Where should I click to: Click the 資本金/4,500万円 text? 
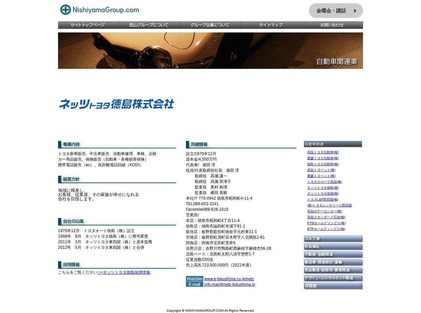(201, 159)
